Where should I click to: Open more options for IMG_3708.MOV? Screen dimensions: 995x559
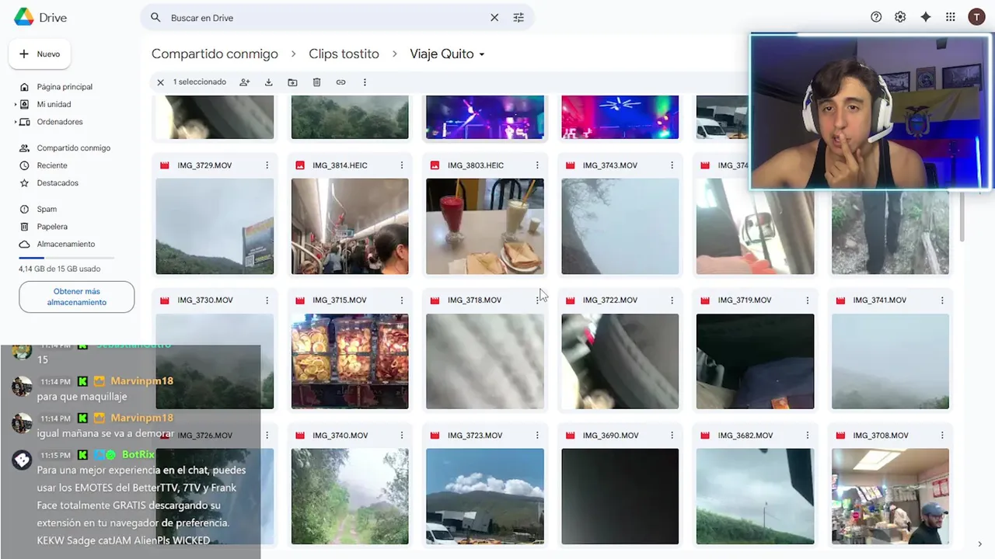942,436
